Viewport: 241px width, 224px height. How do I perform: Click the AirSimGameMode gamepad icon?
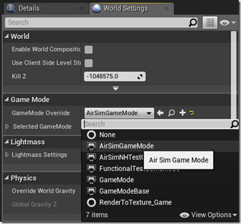point(91,146)
